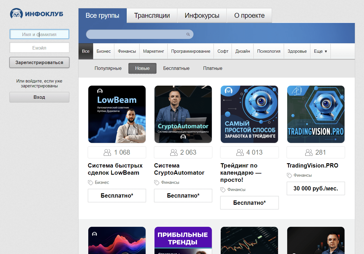Open the О проекте tab
The image size is (364, 254).
[x=249, y=15]
